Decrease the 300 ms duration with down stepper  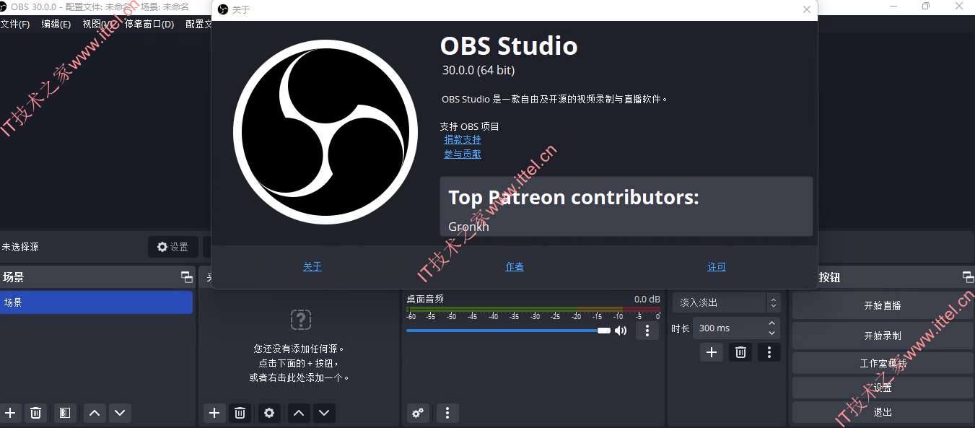pos(772,333)
